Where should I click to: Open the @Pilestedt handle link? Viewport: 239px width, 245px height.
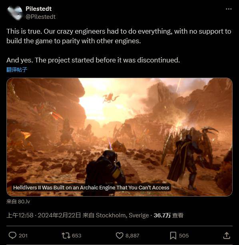coord(40,17)
